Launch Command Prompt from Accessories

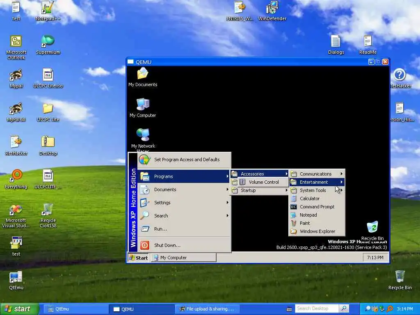pos(317,207)
